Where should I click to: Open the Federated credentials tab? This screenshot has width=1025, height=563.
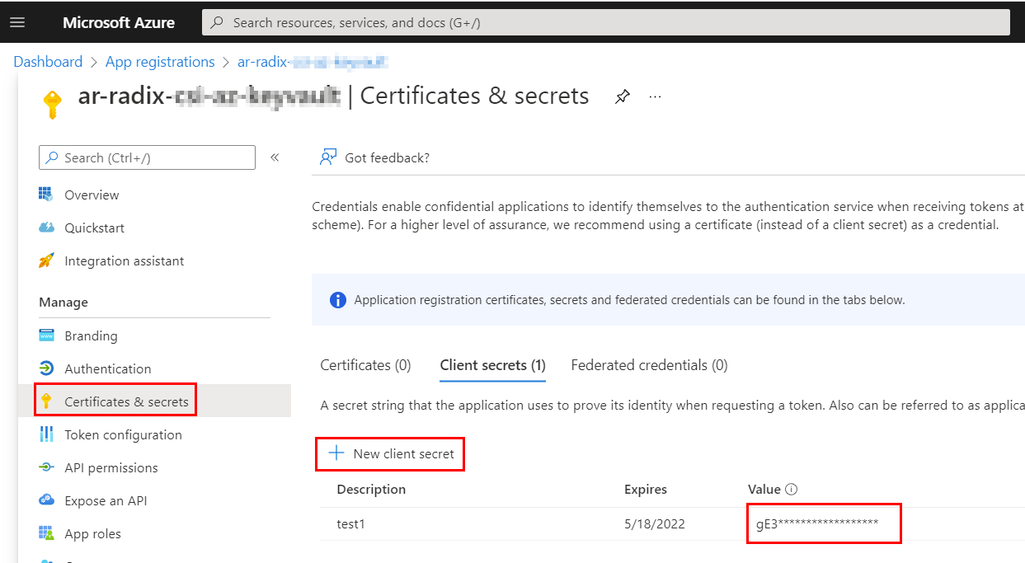coord(649,365)
